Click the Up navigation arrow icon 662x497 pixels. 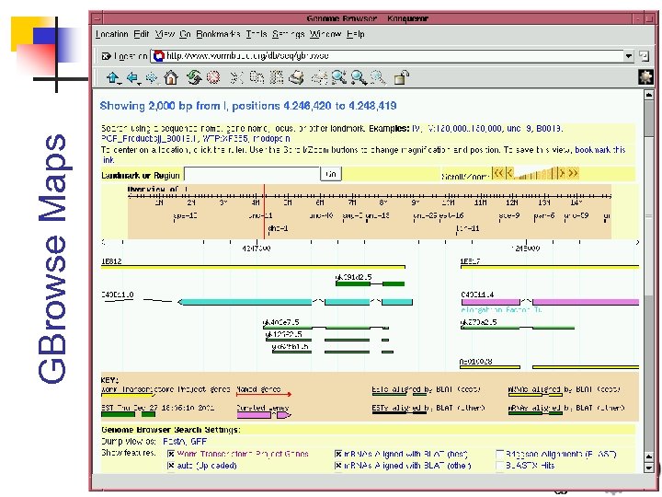pos(113,77)
